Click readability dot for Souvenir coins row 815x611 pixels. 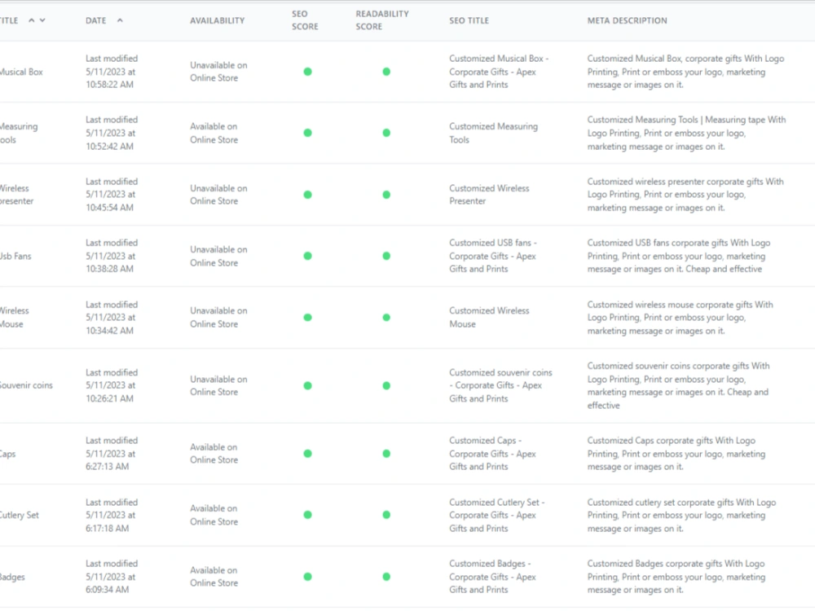click(x=386, y=385)
